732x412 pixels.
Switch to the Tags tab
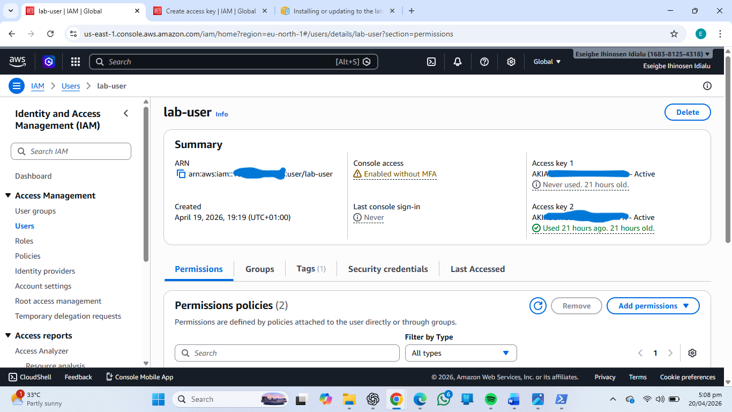(311, 269)
